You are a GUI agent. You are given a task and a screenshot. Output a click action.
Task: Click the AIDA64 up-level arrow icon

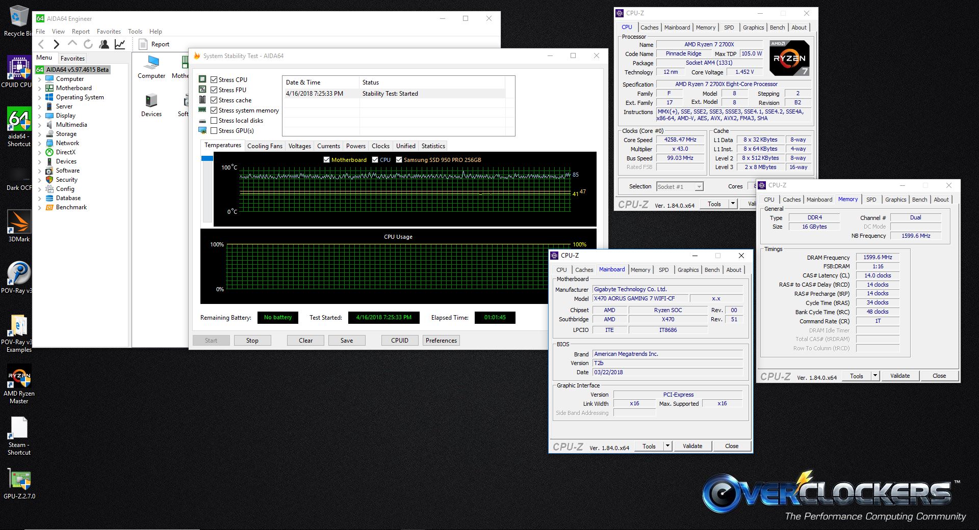[x=72, y=44]
